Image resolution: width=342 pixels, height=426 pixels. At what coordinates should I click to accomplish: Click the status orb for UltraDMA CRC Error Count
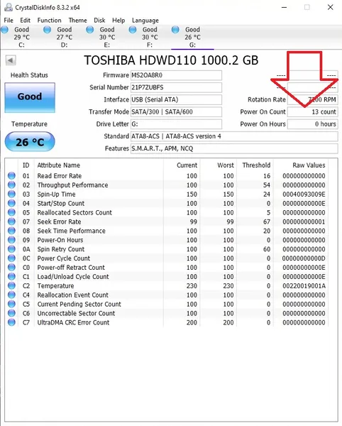11,322
